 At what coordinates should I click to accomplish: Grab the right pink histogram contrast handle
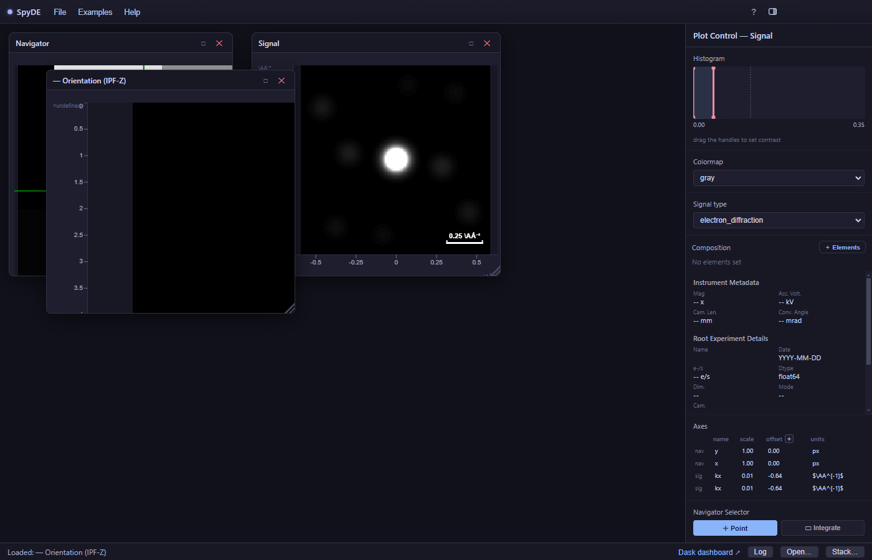click(x=714, y=92)
